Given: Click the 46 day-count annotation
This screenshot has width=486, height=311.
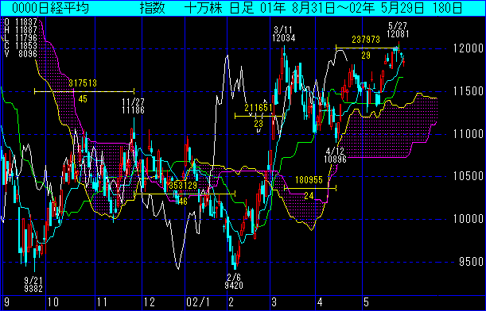Looking at the screenshot, I should coord(183,202).
